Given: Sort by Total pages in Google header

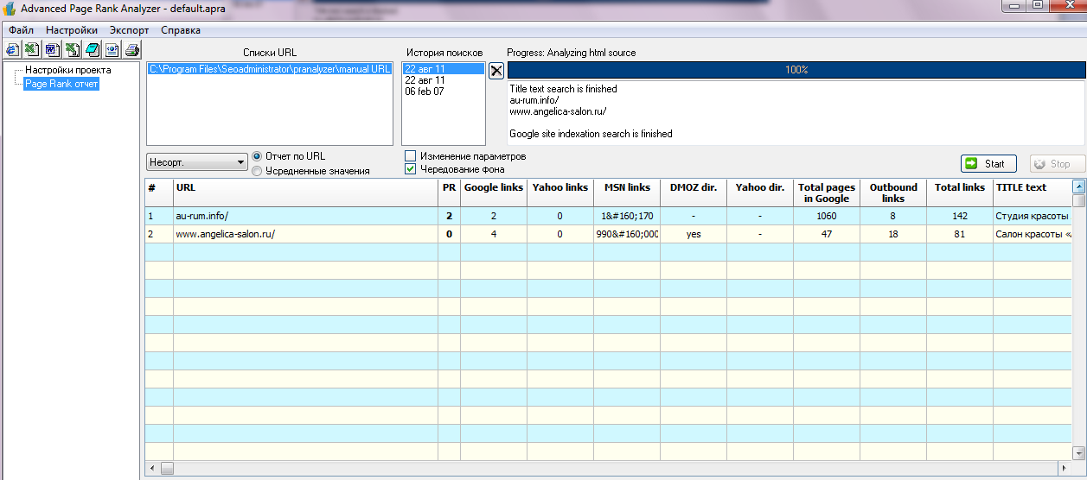Looking at the screenshot, I should pos(827,193).
